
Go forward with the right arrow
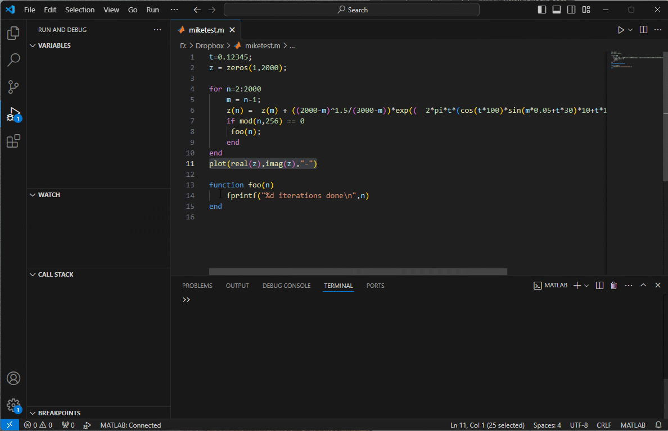click(212, 10)
